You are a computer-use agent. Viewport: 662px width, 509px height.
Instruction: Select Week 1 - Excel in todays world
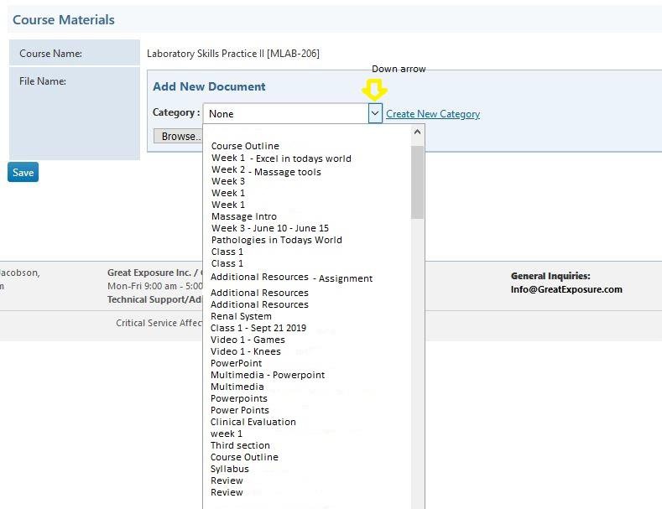tap(281, 158)
